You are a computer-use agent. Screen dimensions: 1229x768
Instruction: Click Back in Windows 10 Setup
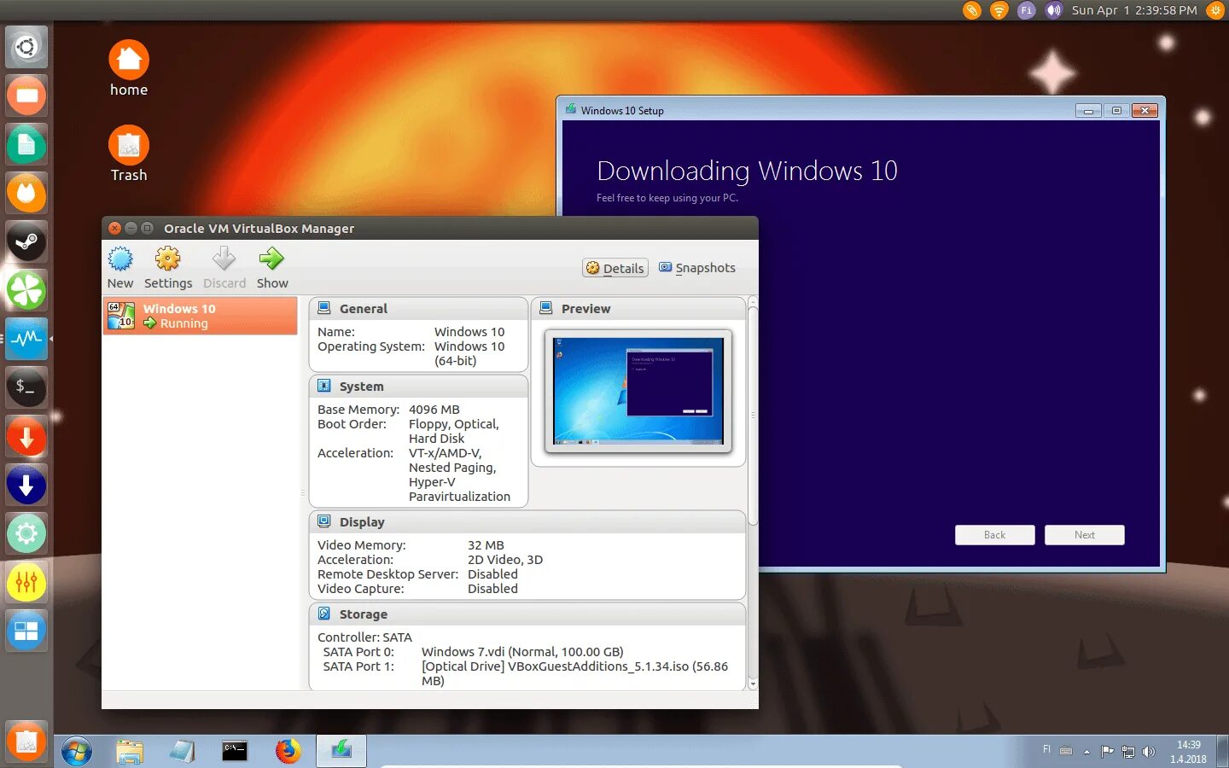995,535
